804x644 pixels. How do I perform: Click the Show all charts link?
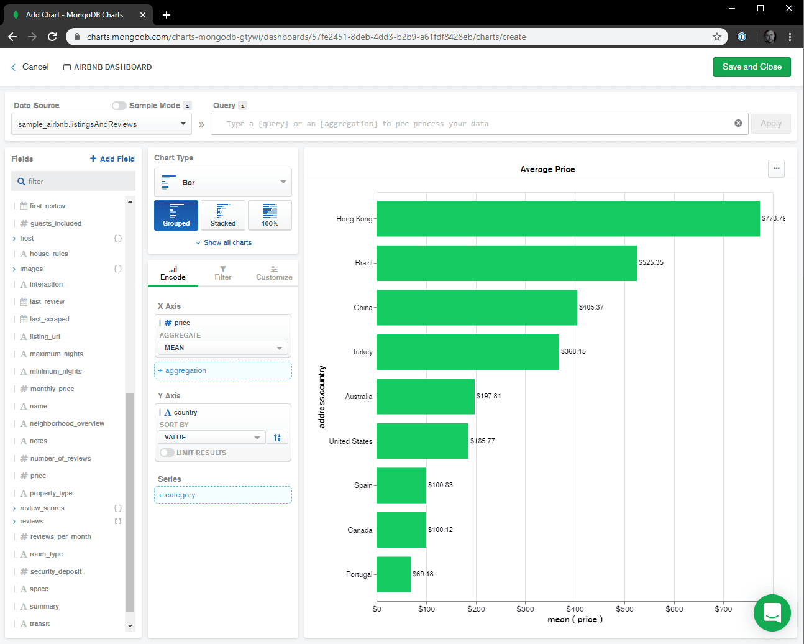pyautogui.click(x=224, y=242)
